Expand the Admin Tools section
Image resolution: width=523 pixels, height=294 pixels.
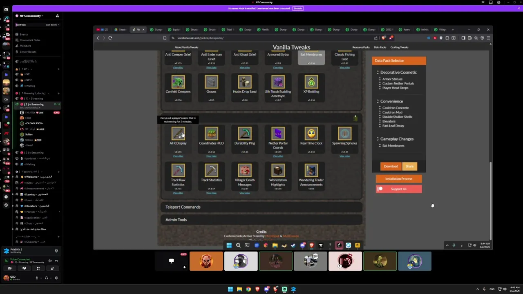click(261, 220)
